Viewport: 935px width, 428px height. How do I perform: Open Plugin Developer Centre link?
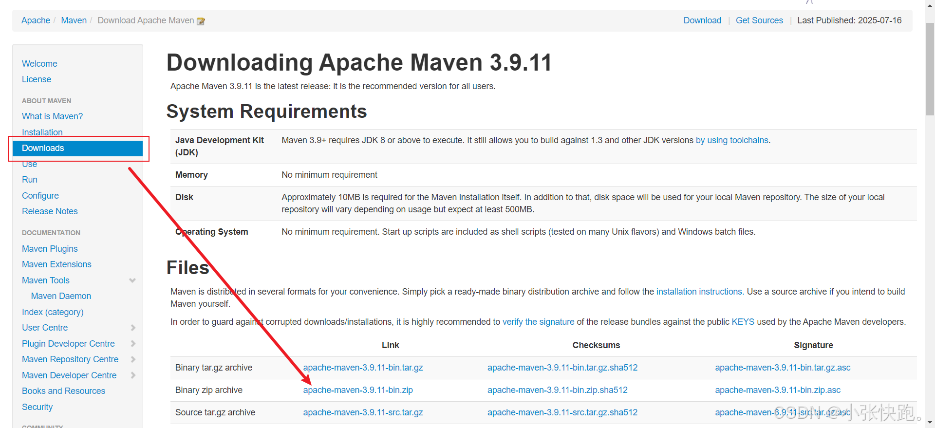[68, 344]
